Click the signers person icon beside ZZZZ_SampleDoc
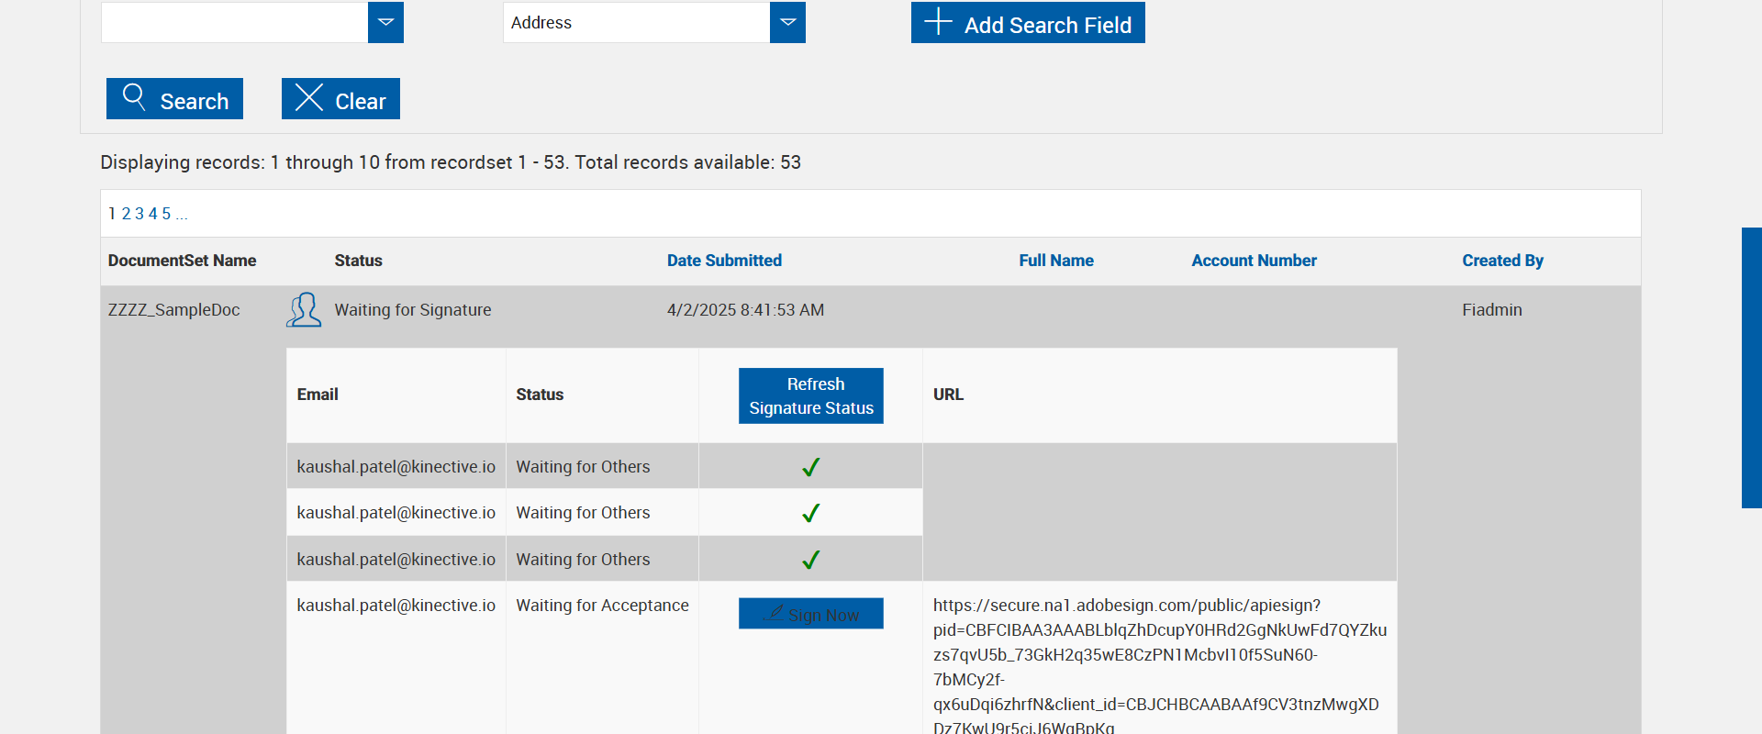This screenshot has width=1762, height=734. click(304, 310)
